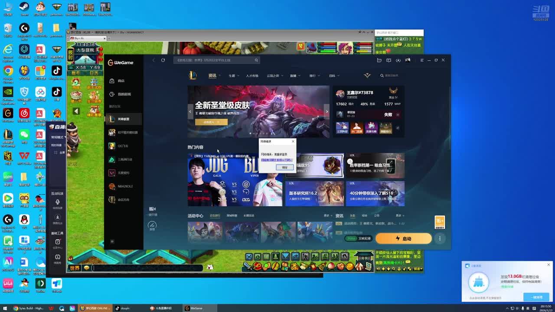Click the 一键开播 camera icon
Image resolution: width=555 pixels, height=312 pixels.
[x=152, y=209]
